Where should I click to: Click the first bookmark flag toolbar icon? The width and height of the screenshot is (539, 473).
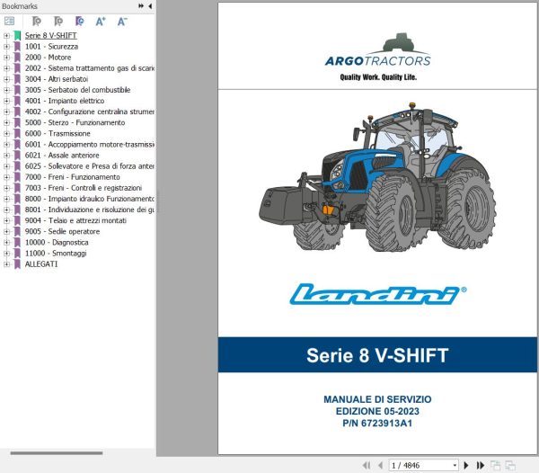[x=36, y=22]
